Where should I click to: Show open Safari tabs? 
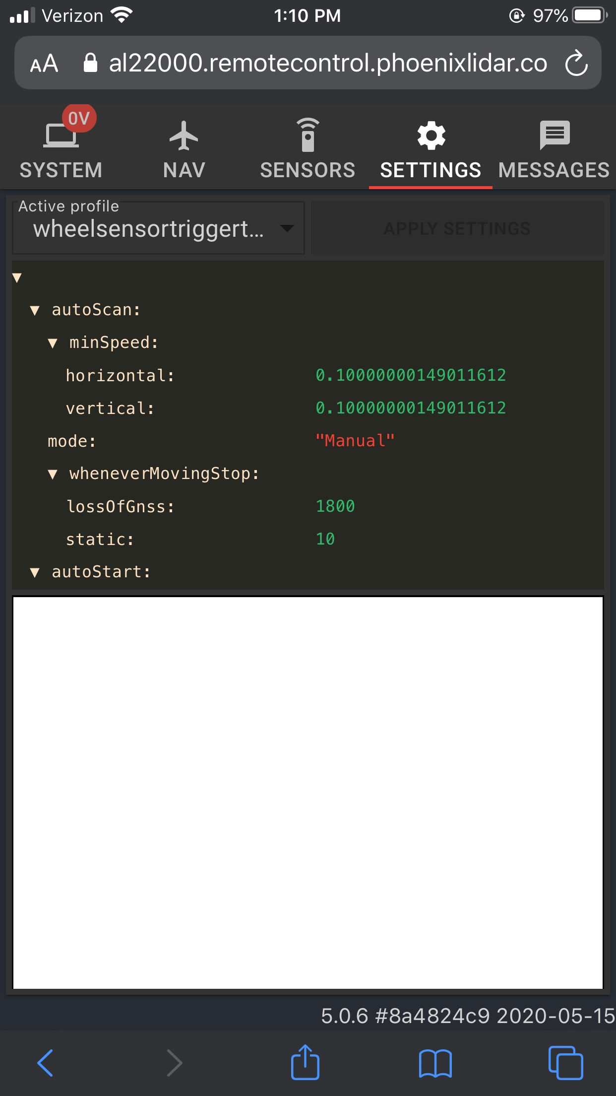(x=565, y=1063)
